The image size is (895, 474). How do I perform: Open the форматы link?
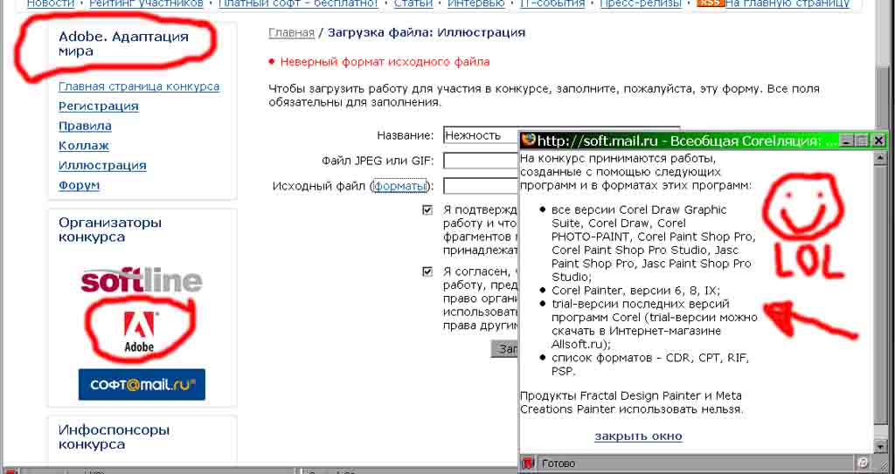[x=400, y=186]
